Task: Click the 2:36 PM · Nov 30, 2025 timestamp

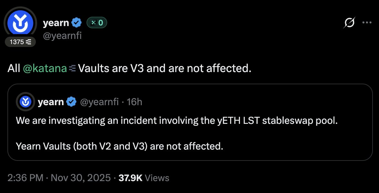Action: click(59, 178)
